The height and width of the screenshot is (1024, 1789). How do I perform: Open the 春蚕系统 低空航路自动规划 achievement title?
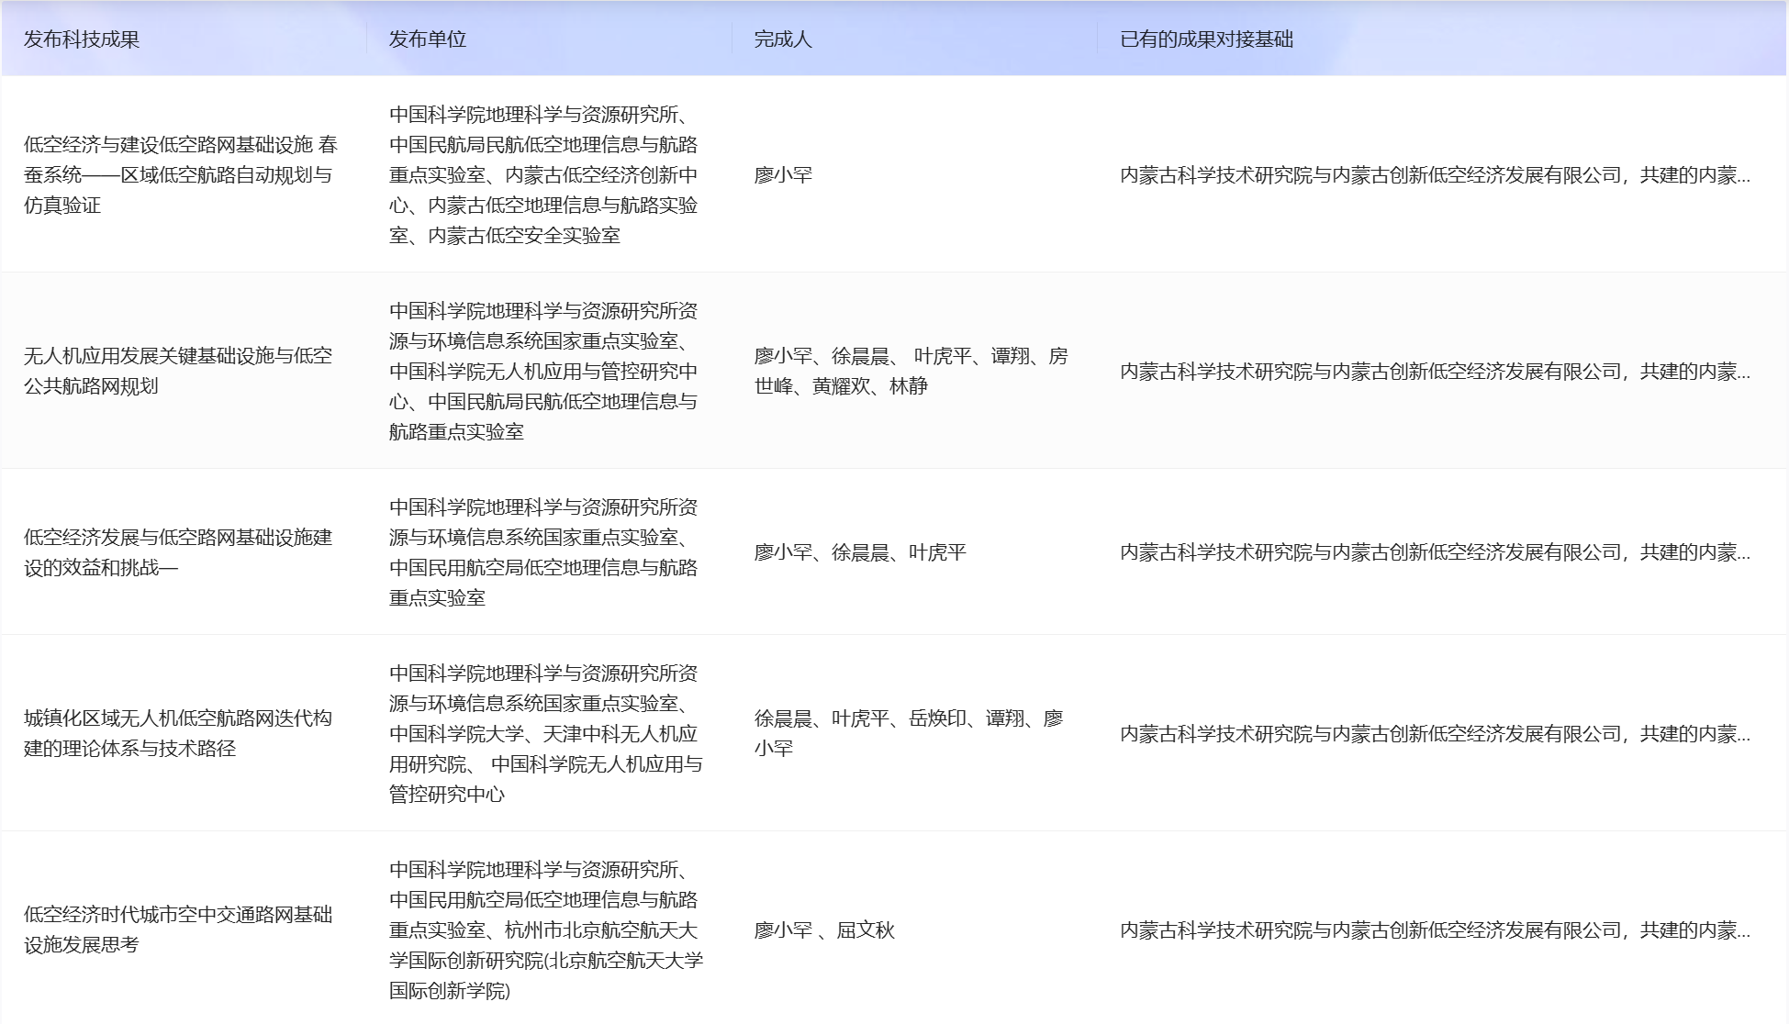[x=180, y=174]
